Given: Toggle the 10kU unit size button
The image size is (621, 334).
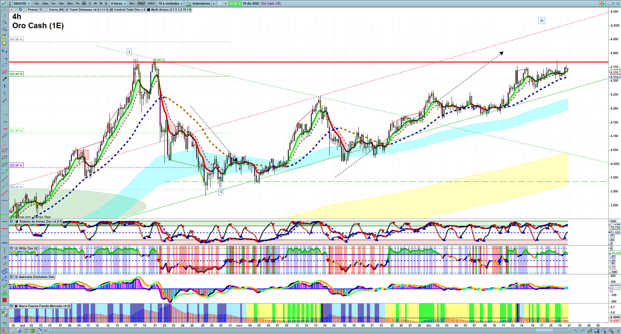Looking at the screenshot, I should pos(141,4).
